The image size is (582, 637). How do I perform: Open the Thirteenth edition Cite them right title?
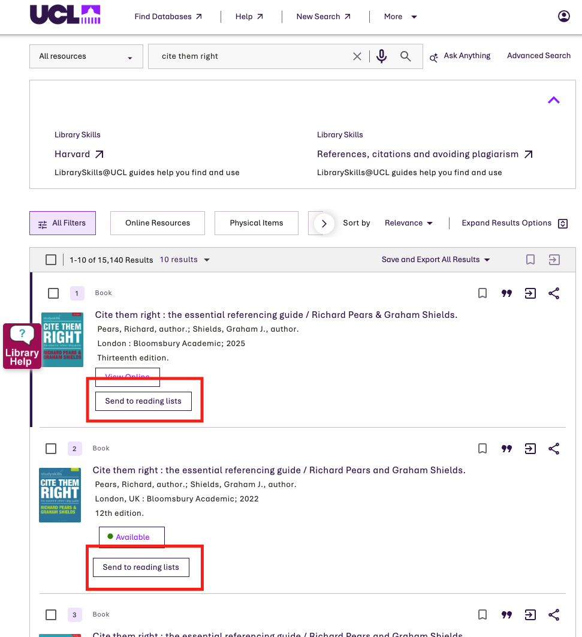pos(276,315)
